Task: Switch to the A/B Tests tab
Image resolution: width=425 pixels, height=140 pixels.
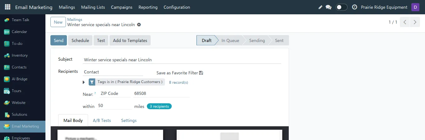Action: point(102,120)
